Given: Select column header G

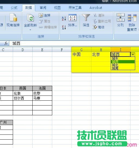Looking at the screenshot, I should click(81, 50).
